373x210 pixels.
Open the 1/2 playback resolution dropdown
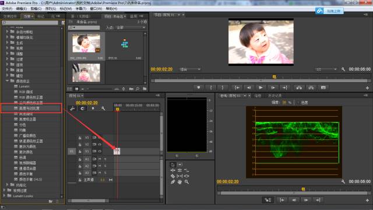tap(326, 69)
